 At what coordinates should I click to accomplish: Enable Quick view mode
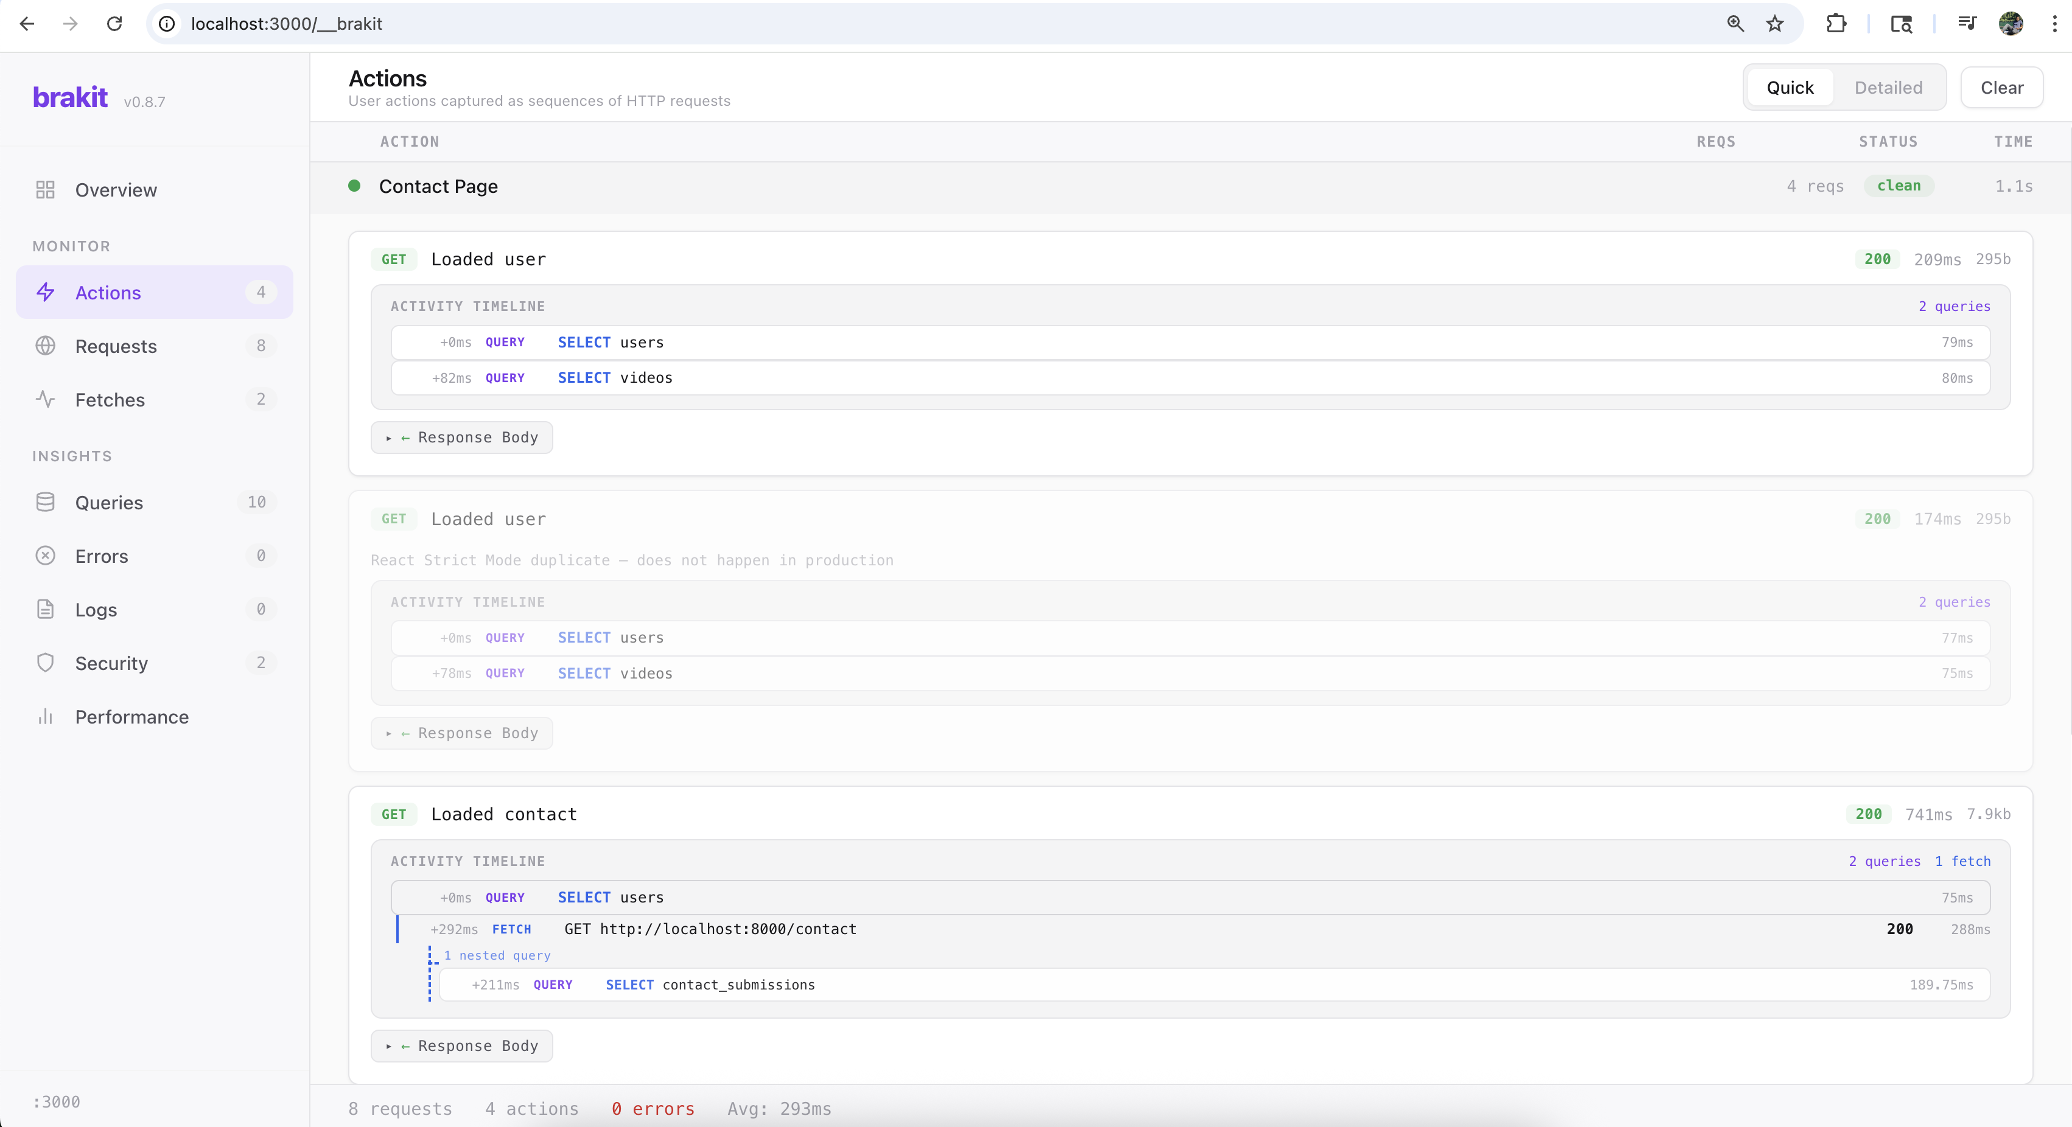1789,87
